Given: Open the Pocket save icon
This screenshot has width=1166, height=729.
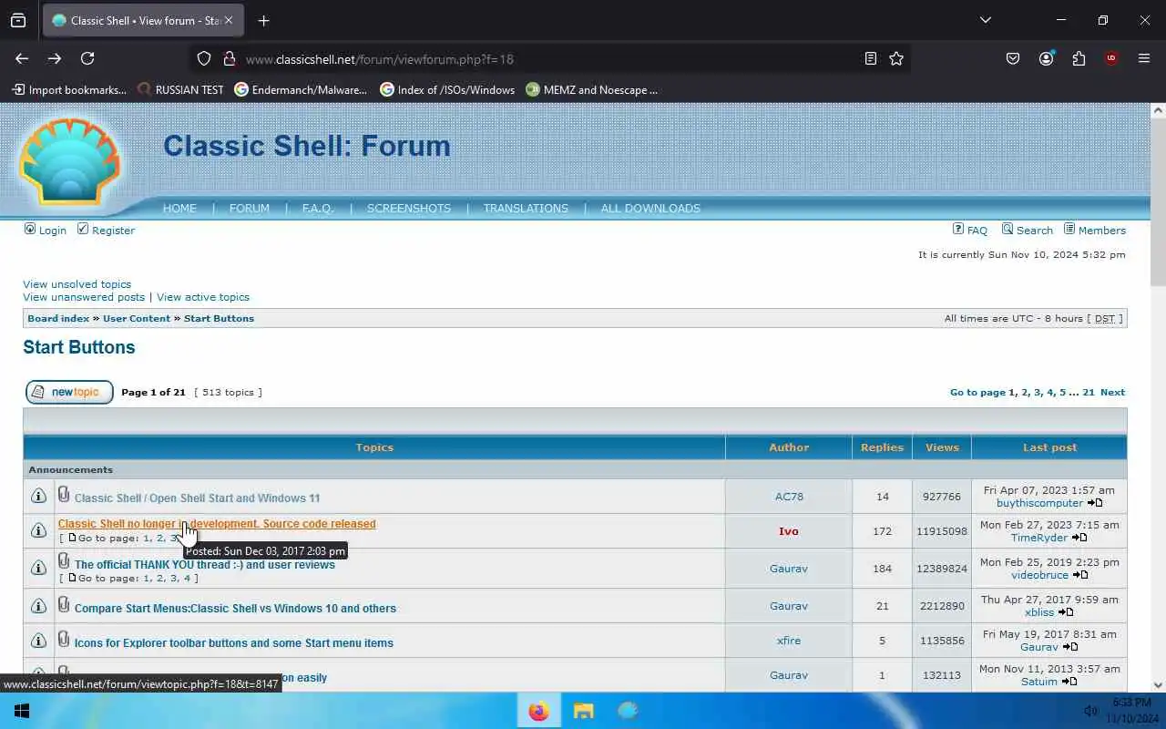Looking at the screenshot, I should (x=1013, y=58).
